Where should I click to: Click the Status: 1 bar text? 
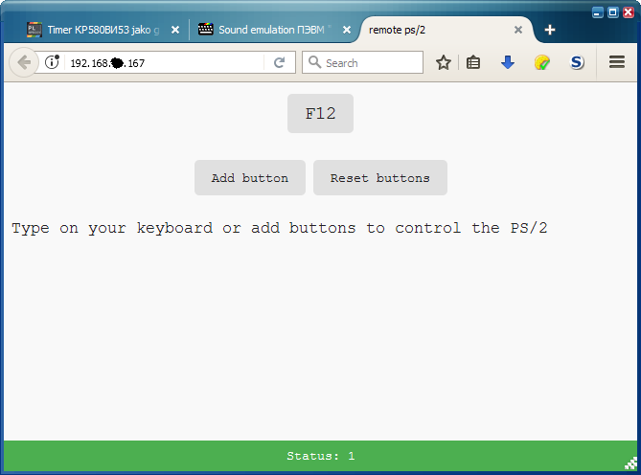320,456
